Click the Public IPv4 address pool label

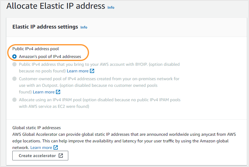tap(35, 49)
